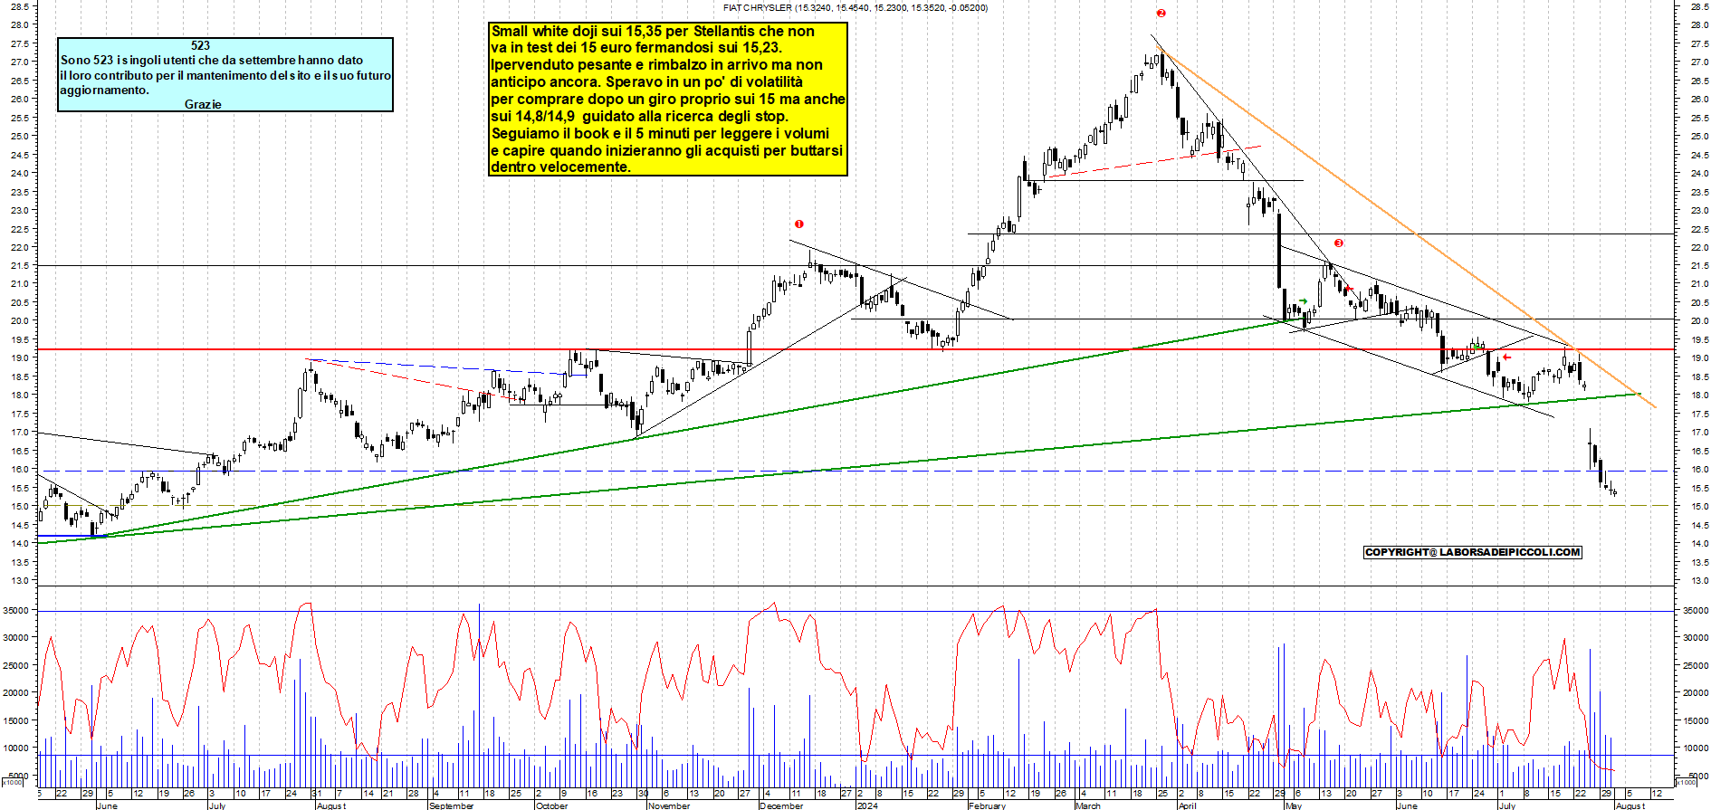The image size is (1711, 810).
Task: Click the 'Small white doji sui 15,35' line of the note
Action: pos(653,31)
